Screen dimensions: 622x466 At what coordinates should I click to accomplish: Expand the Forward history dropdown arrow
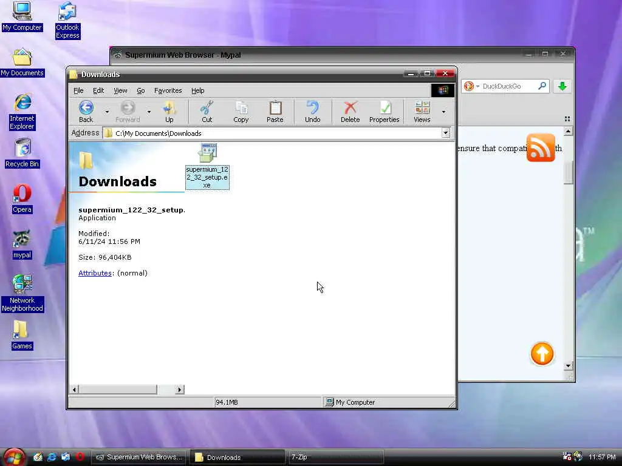(x=149, y=112)
